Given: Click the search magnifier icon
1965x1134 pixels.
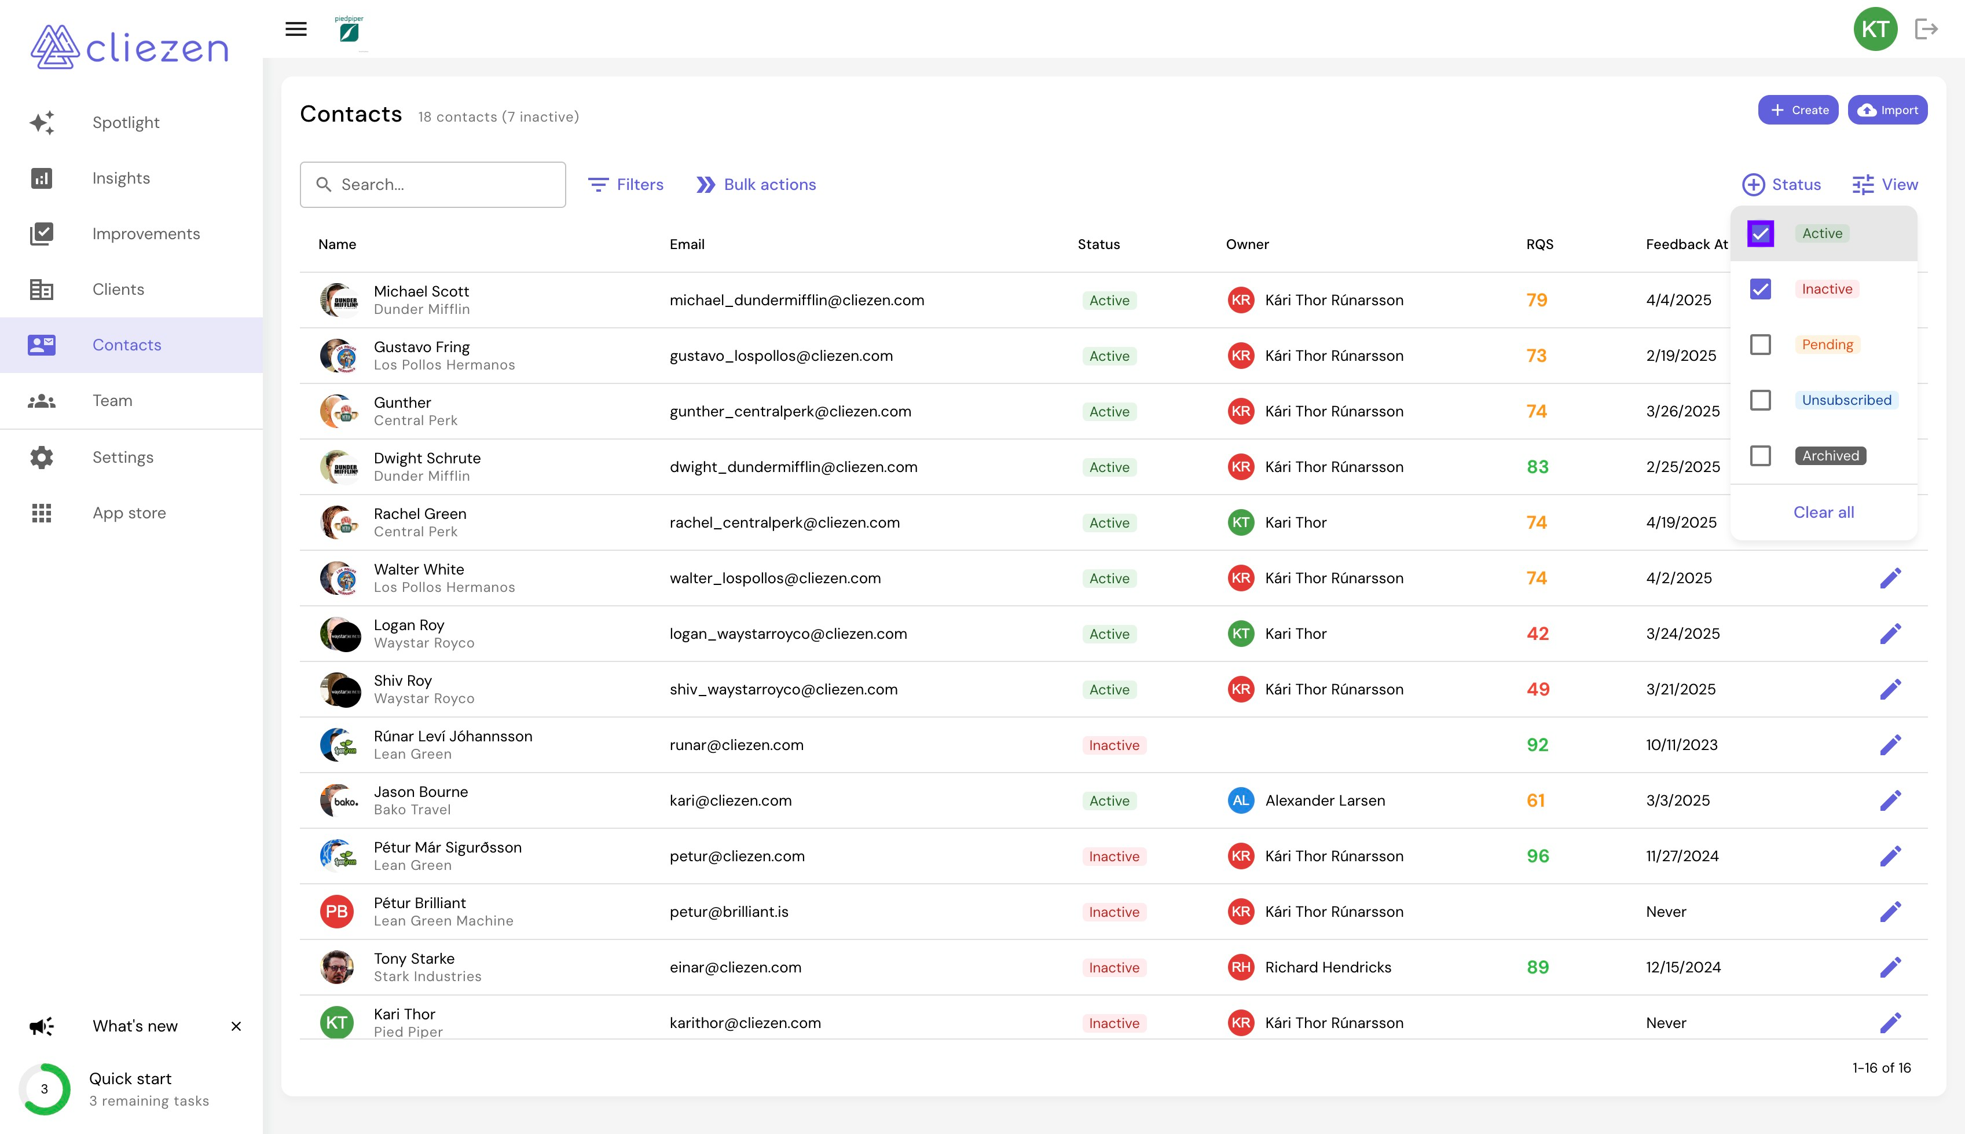Looking at the screenshot, I should 323,185.
